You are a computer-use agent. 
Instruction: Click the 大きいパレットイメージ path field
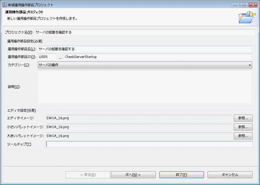click(x=139, y=136)
